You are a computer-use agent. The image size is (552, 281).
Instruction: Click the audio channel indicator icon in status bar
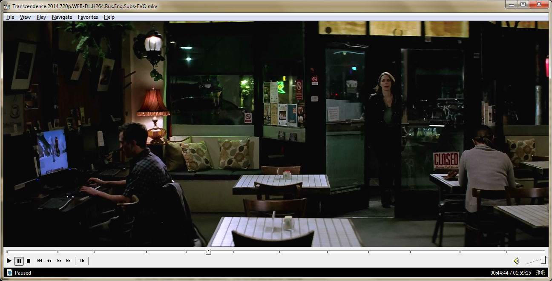(x=540, y=272)
